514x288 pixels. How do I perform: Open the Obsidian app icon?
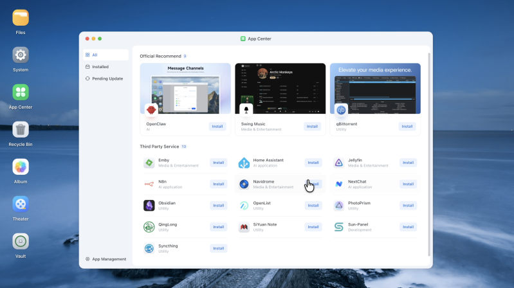coord(149,206)
